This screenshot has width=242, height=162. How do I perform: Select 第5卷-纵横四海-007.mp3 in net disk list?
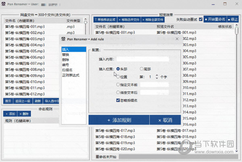coord(25,63)
